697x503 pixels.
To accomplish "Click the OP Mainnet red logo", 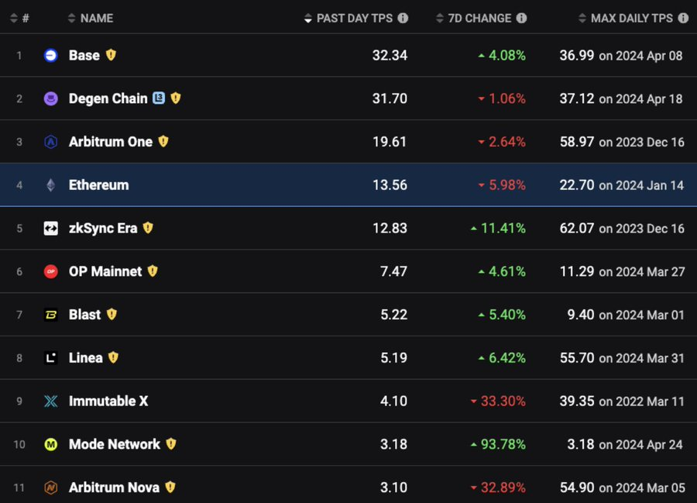I will (x=50, y=271).
